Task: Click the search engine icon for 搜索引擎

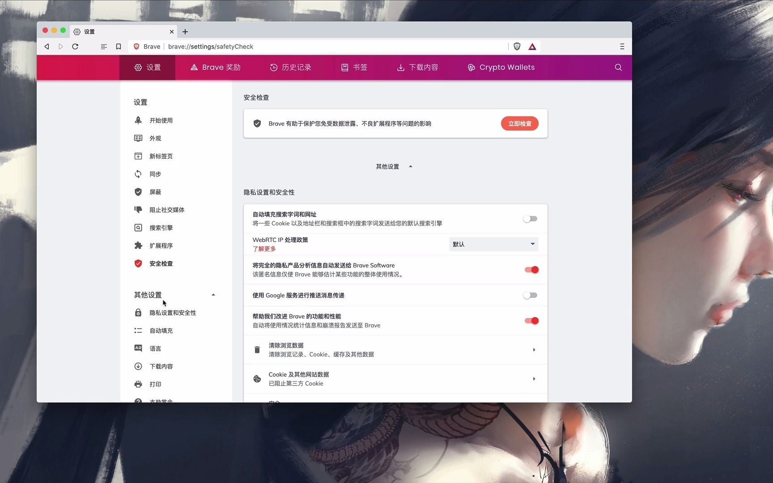Action: [138, 228]
